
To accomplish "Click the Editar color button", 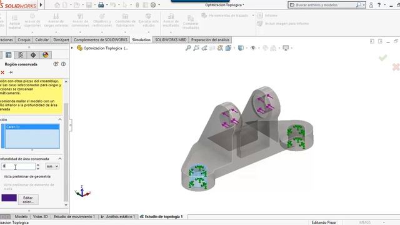I will (x=28, y=199).
